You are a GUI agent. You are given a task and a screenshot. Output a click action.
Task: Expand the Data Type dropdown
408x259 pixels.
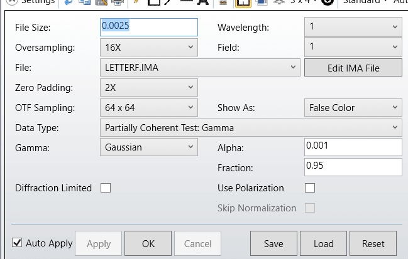(250, 128)
